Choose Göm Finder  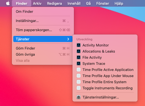(x=43, y=48)
